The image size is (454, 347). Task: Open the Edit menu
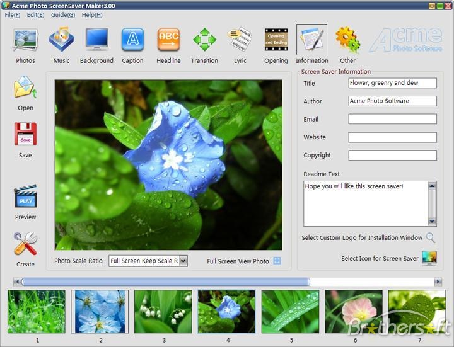click(x=35, y=15)
